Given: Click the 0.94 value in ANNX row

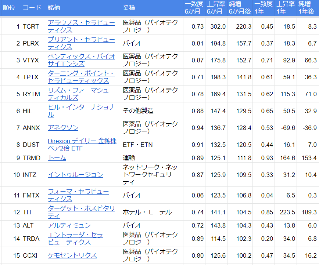Looking at the screenshot, I should click(198, 128).
